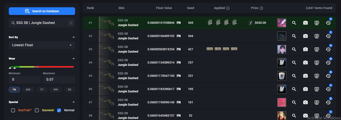
Task: Click the camera icon in rank #7 row
Action: (305, 102)
